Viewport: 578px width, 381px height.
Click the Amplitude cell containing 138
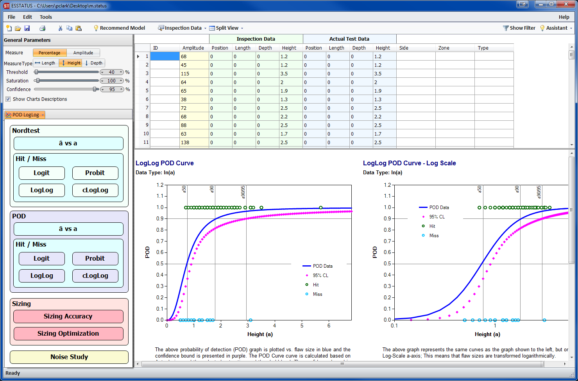click(194, 142)
